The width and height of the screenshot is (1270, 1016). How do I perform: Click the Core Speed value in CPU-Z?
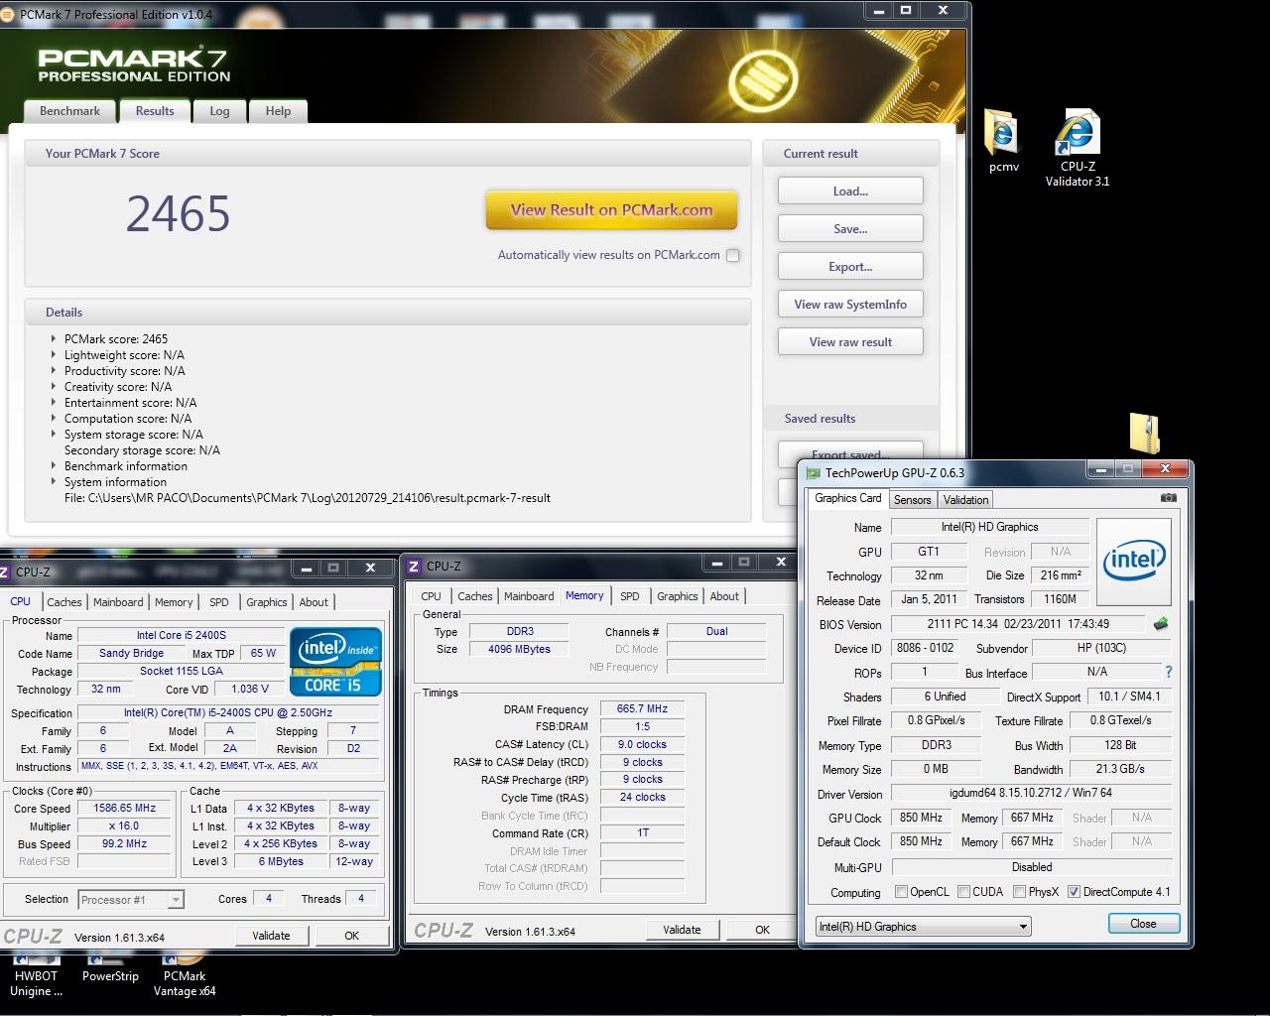coord(124,808)
